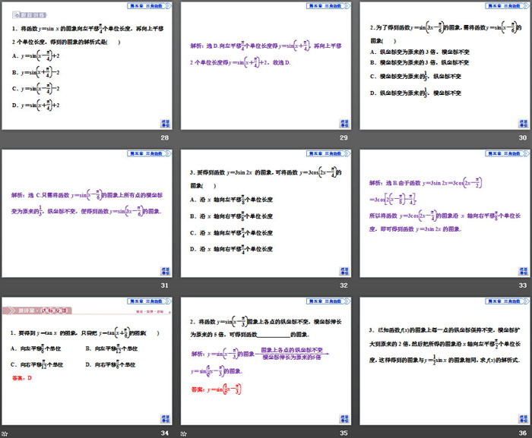
Task: Click the chapter header badge on slide 28
Action: [149, 6]
